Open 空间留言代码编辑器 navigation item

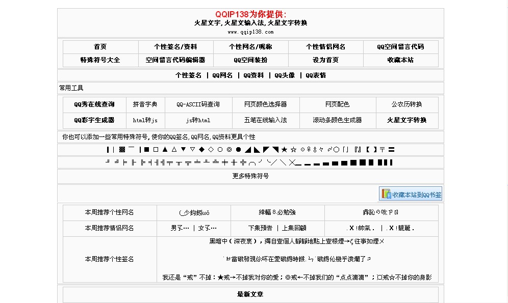(x=175, y=60)
